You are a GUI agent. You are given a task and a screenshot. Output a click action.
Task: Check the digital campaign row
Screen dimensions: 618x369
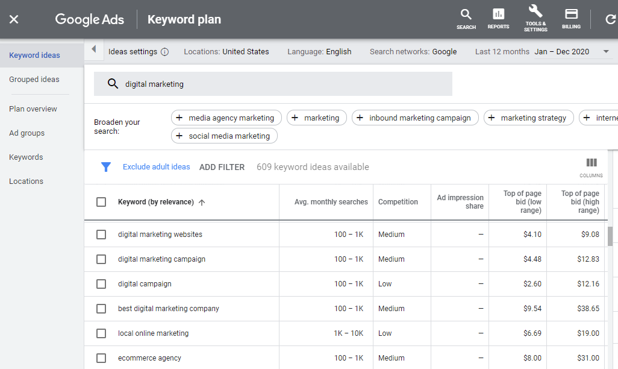coord(101,284)
